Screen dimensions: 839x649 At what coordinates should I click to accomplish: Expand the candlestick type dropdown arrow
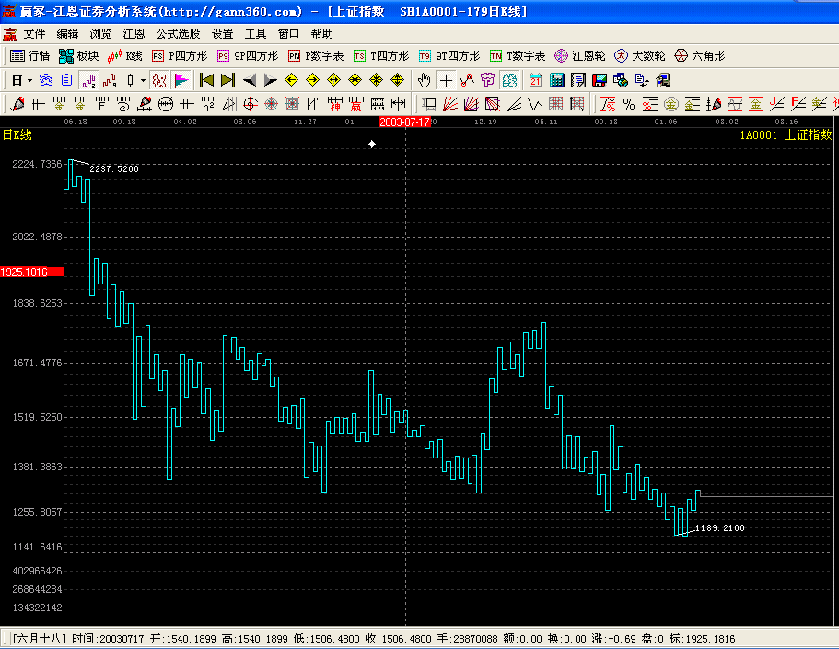pos(143,80)
